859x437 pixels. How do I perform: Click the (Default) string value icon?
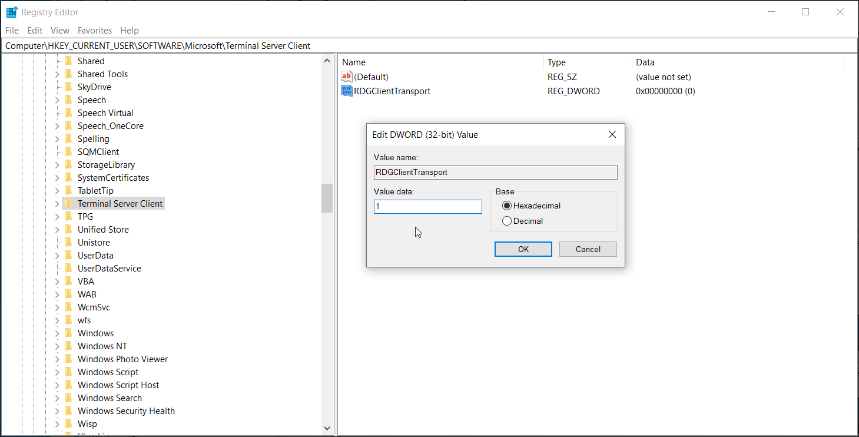(347, 77)
